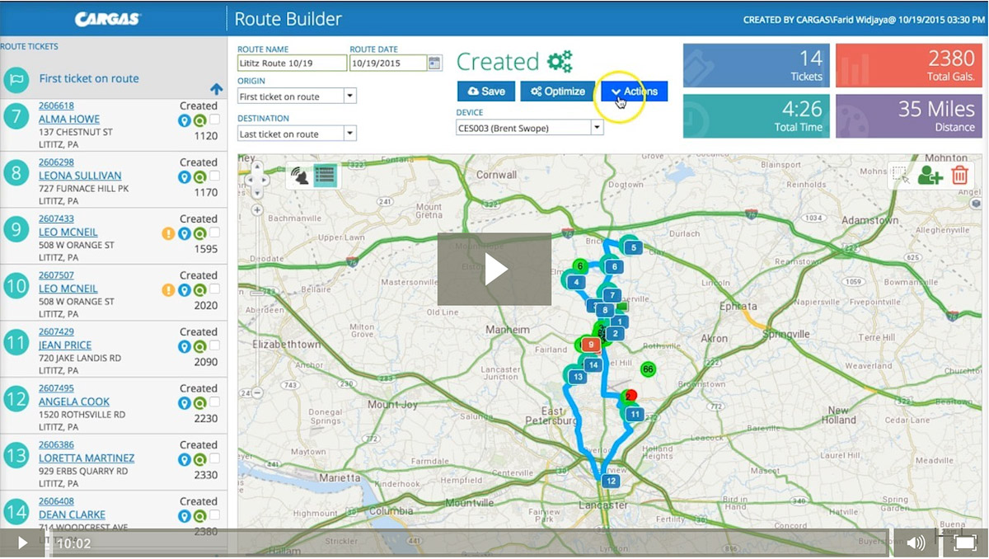
Task: Click map pin icon for Loretta Martinez
Action: (x=185, y=459)
